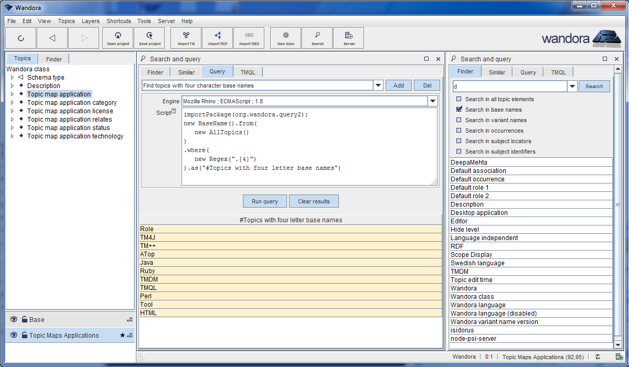Click the Import TM toolbar icon
The height and width of the screenshot is (367, 629).
pyautogui.click(x=186, y=38)
